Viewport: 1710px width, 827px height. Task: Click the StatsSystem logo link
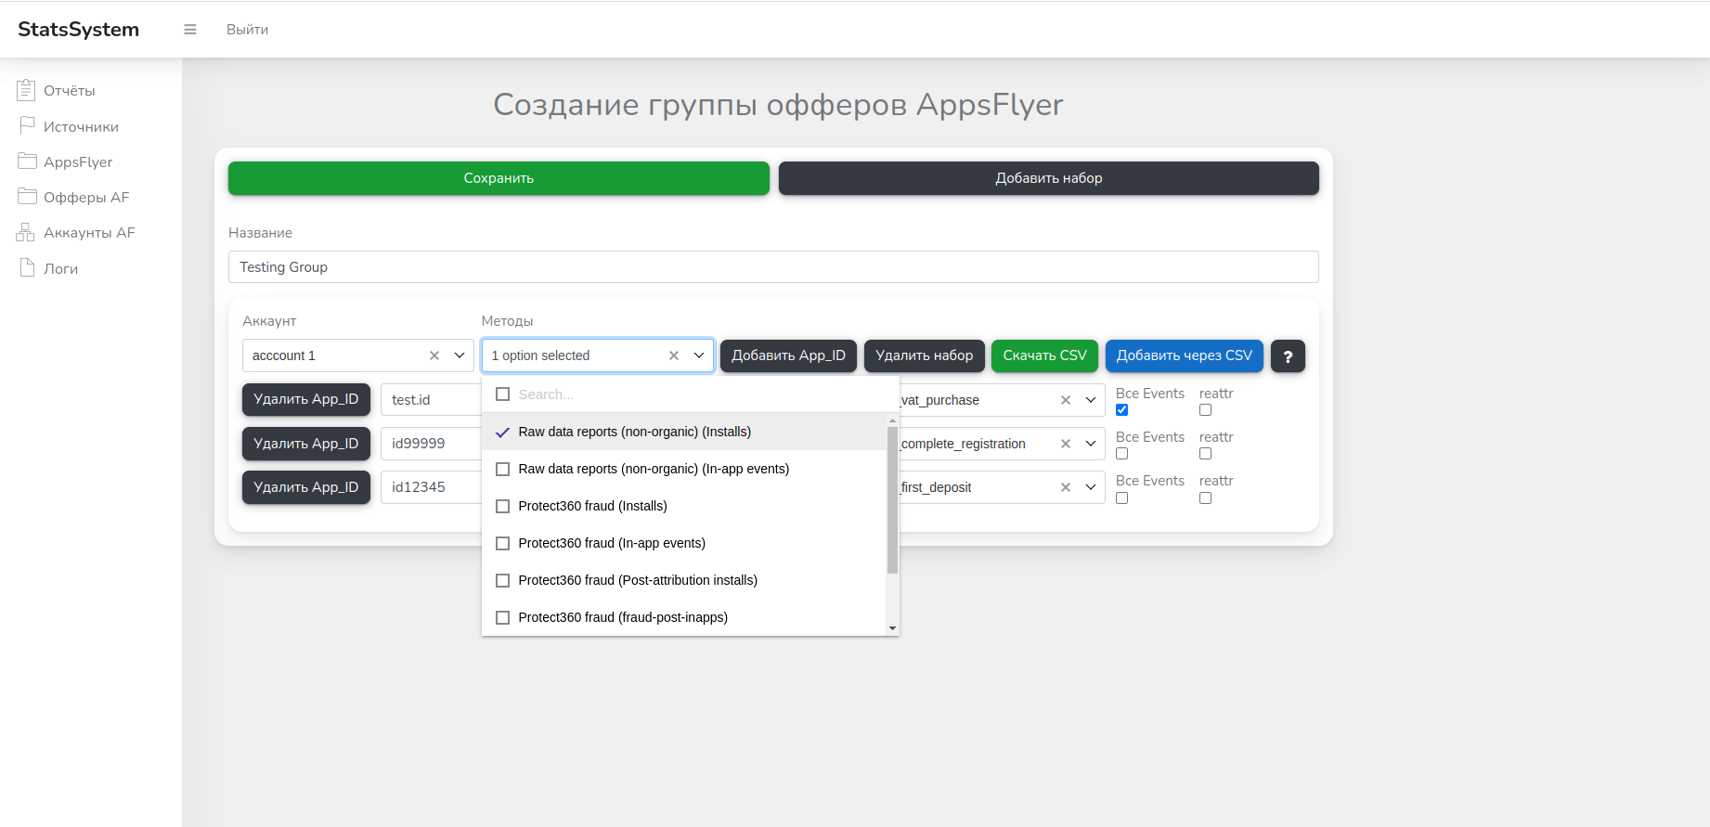(x=79, y=29)
